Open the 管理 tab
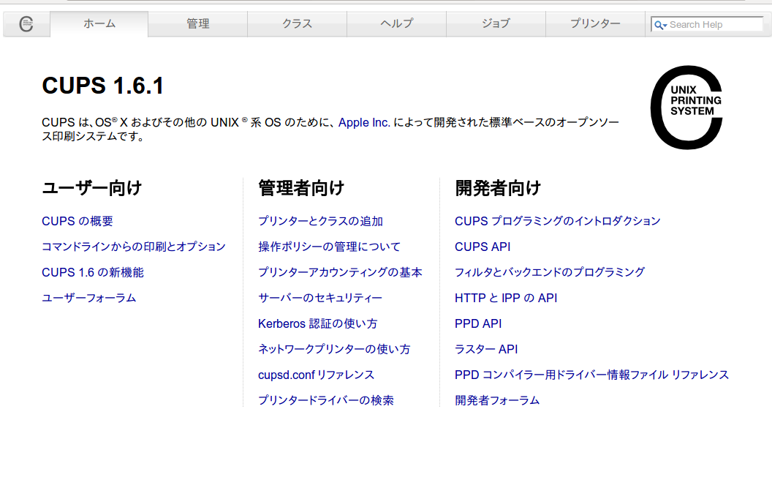The image size is (772, 480). pyautogui.click(x=197, y=23)
